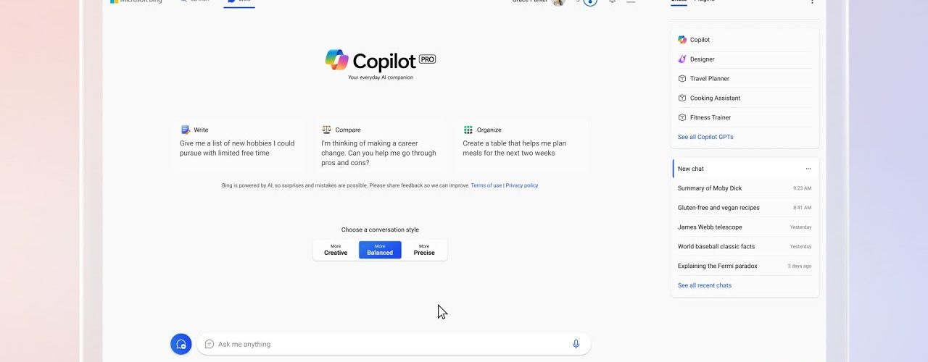Open the Terms of use link

pyautogui.click(x=486, y=185)
